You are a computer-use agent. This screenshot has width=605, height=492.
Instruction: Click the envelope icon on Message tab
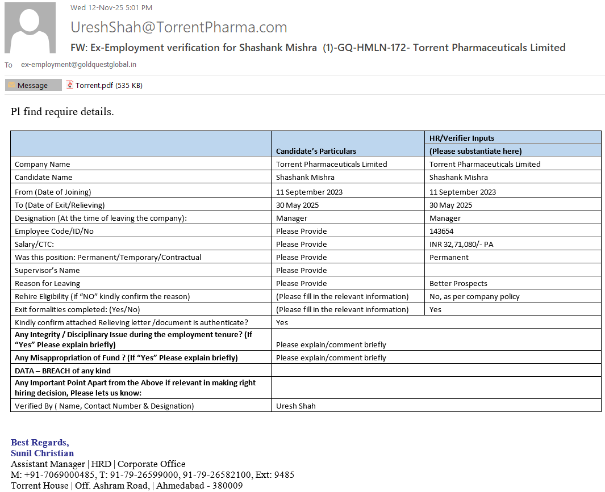pos(11,85)
